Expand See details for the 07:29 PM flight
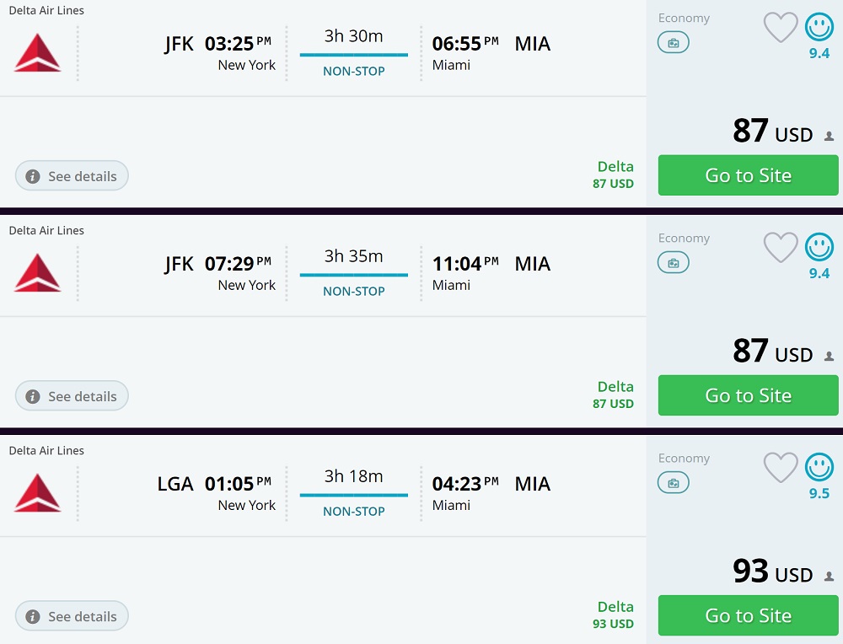Image resolution: width=843 pixels, height=644 pixels. tap(72, 396)
